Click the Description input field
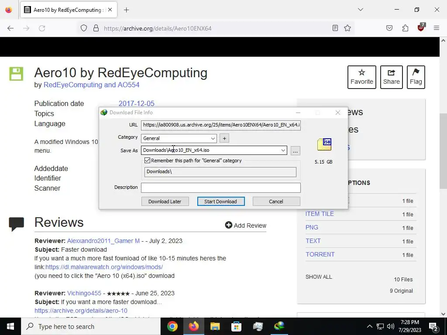 [x=220, y=188]
